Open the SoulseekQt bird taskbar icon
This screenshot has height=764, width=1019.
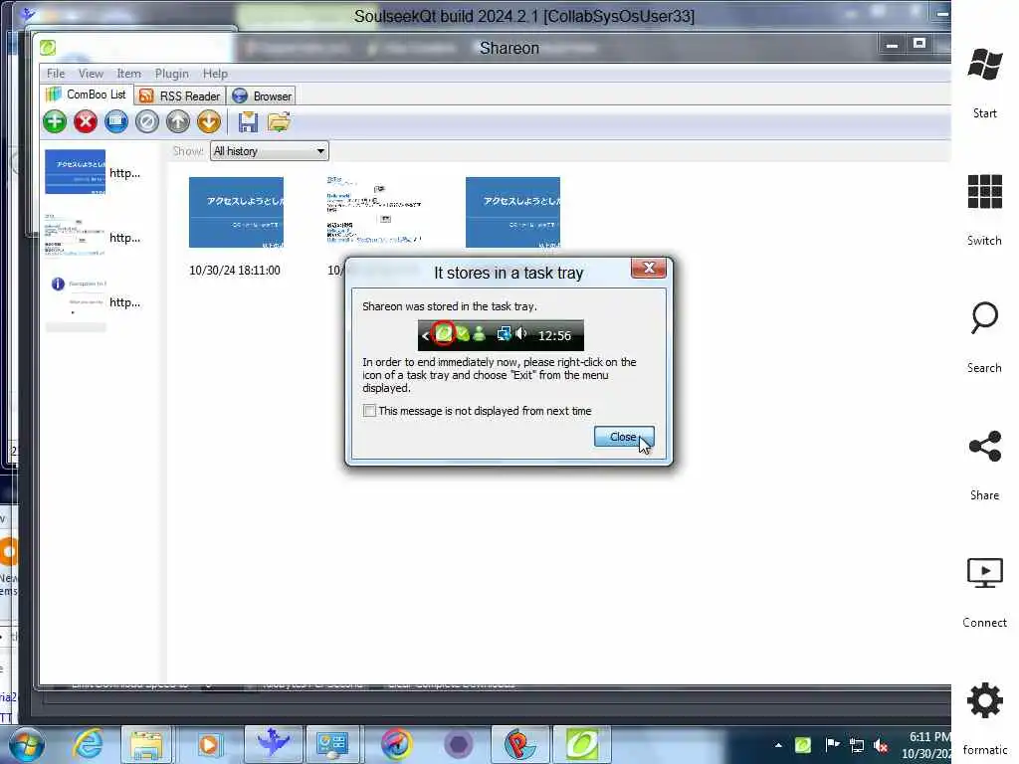click(x=273, y=743)
